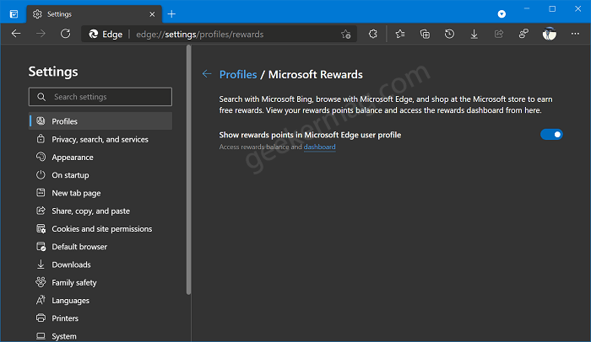Screen dimensions: 591x342
Task: Open the Collections icon
Action: 425,35
